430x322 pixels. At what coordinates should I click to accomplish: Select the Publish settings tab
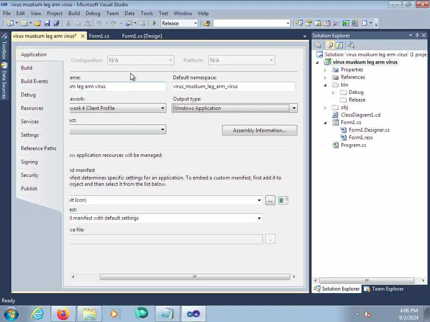pyautogui.click(x=29, y=189)
